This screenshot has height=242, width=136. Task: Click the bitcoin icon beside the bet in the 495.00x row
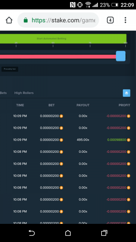(x=61, y=140)
